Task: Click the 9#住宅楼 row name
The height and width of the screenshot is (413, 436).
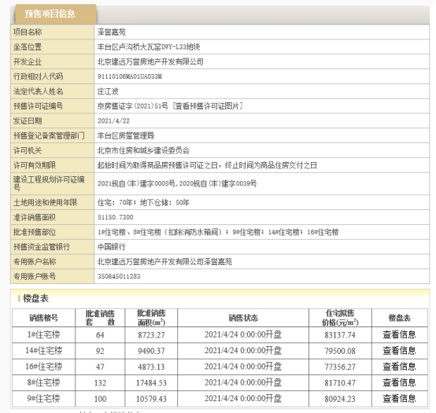Action: [x=43, y=399]
